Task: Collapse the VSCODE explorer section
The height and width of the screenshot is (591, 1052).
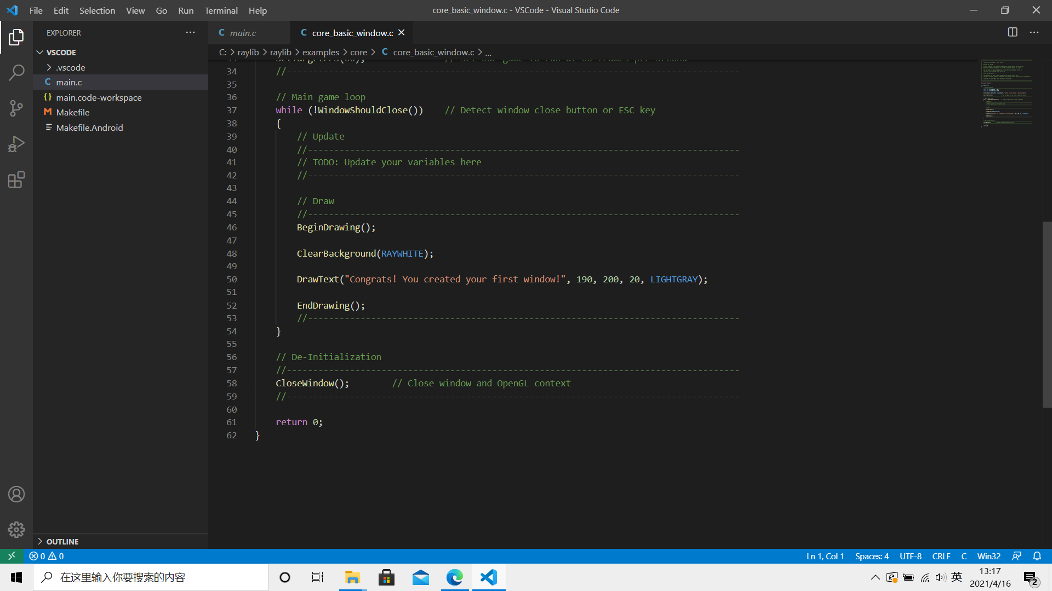Action: pos(61,52)
